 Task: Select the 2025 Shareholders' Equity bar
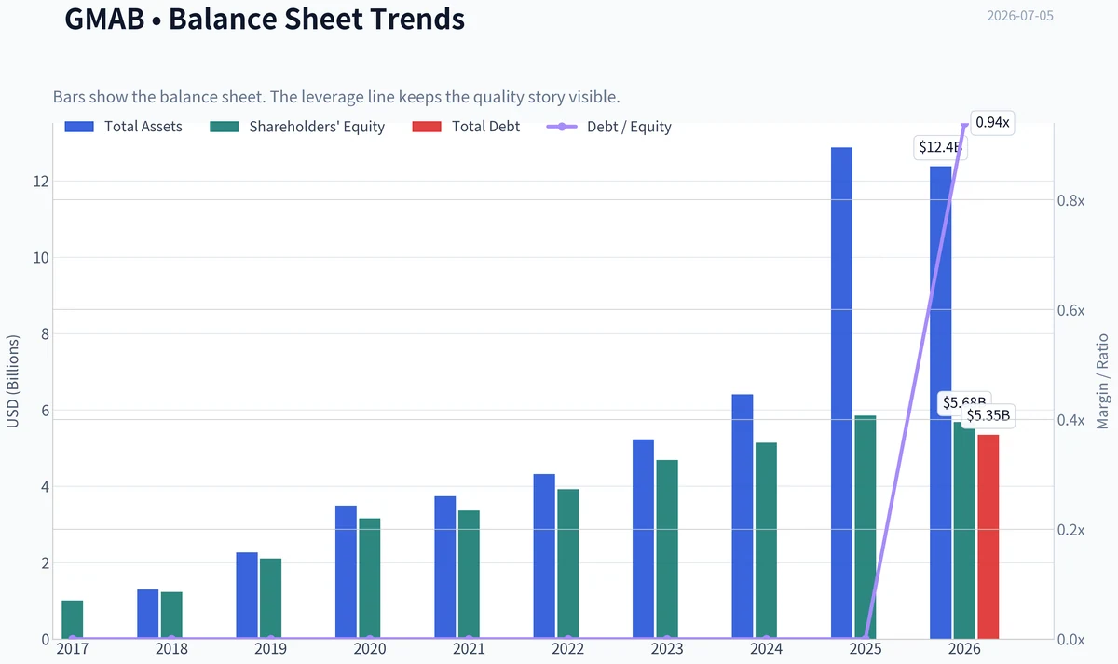click(x=866, y=527)
